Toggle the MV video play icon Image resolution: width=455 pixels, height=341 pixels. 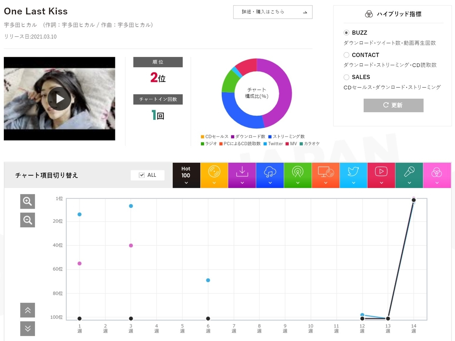(x=381, y=175)
